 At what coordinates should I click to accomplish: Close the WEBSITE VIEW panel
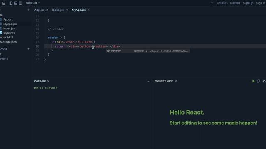coord(176,81)
